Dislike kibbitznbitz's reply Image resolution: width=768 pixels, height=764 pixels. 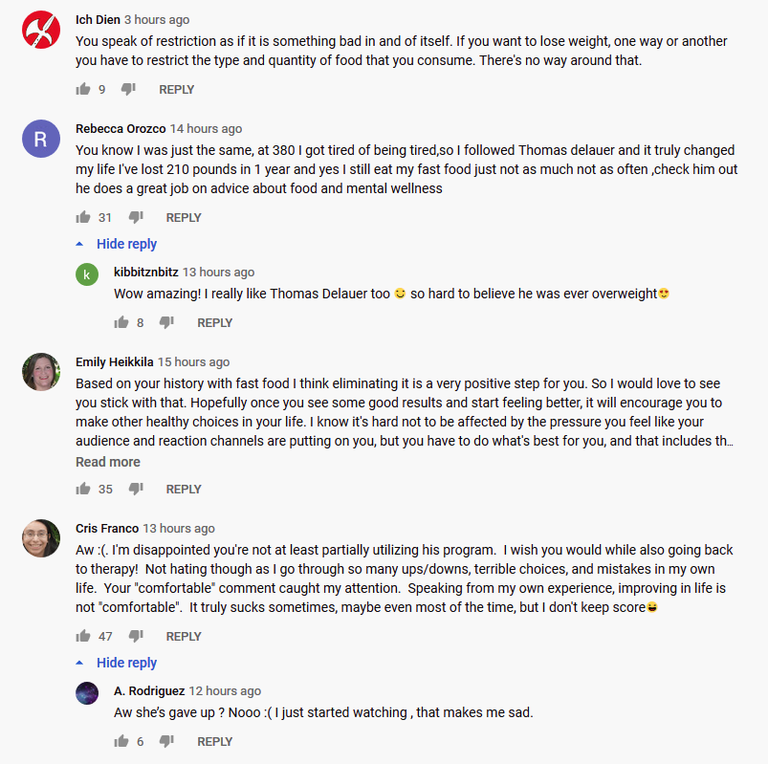point(166,322)
